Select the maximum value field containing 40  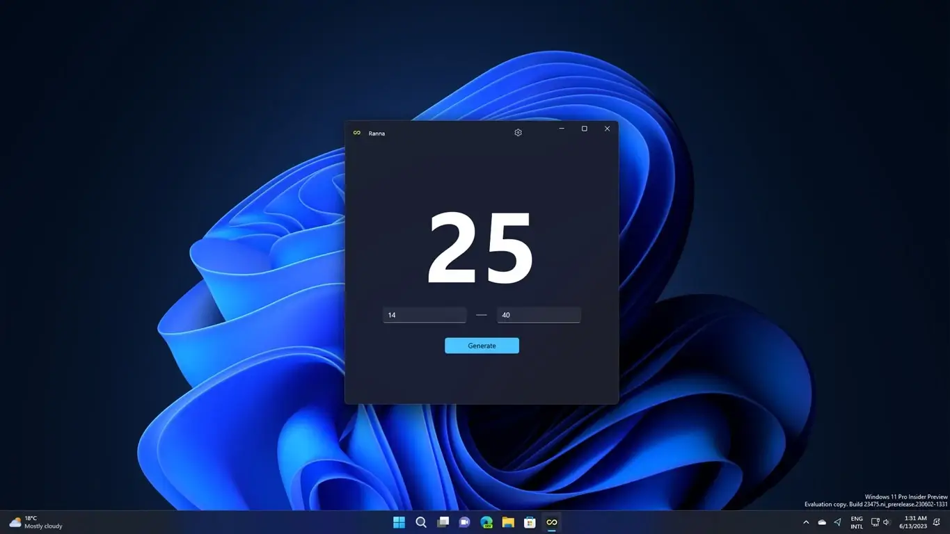pyautogui.click(x=539, y=315)
